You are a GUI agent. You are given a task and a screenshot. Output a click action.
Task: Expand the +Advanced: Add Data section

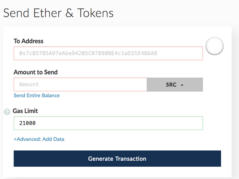click(39, 139)
